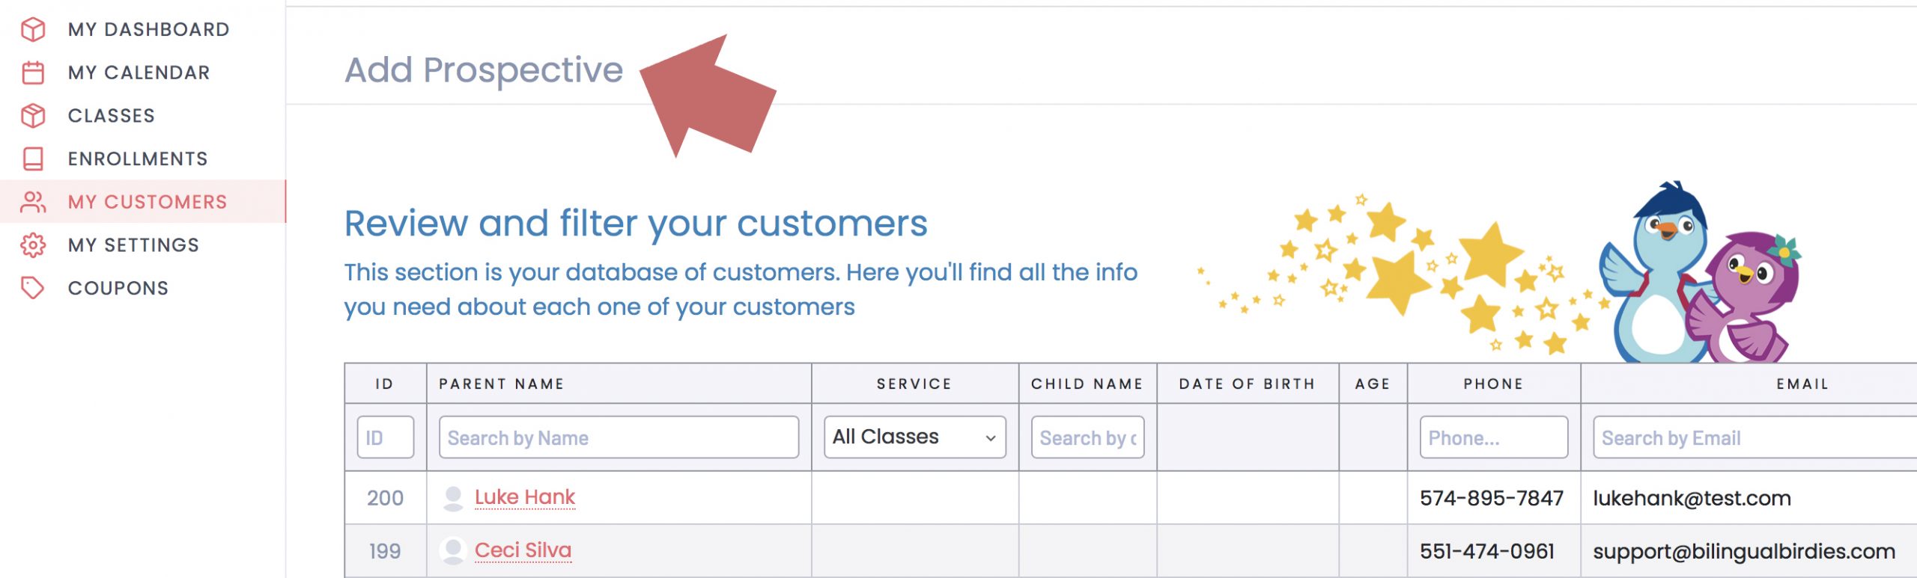Focus the Search by Name field
The width and height of the screenshot is (1917, 578).
619,437
